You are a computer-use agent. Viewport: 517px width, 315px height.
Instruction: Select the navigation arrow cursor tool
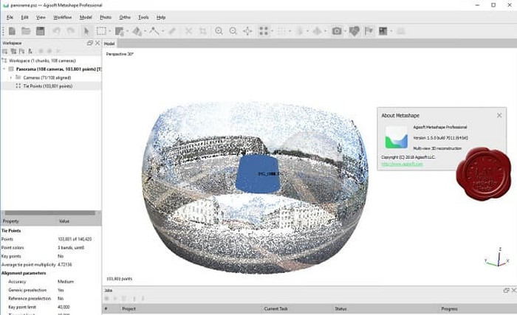(86, 31)
